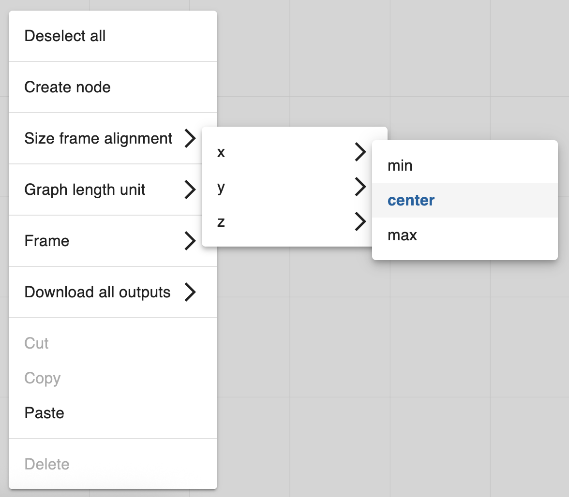This screenshot has width=569, height=497.
Task: Select Paste from the context menu
Action: coord(44,413)
